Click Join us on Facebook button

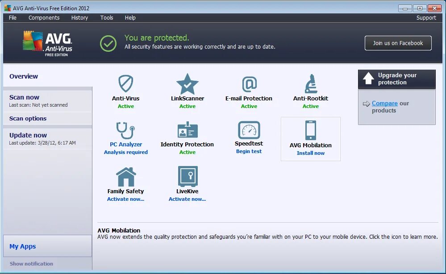click(x=398, y=43)
